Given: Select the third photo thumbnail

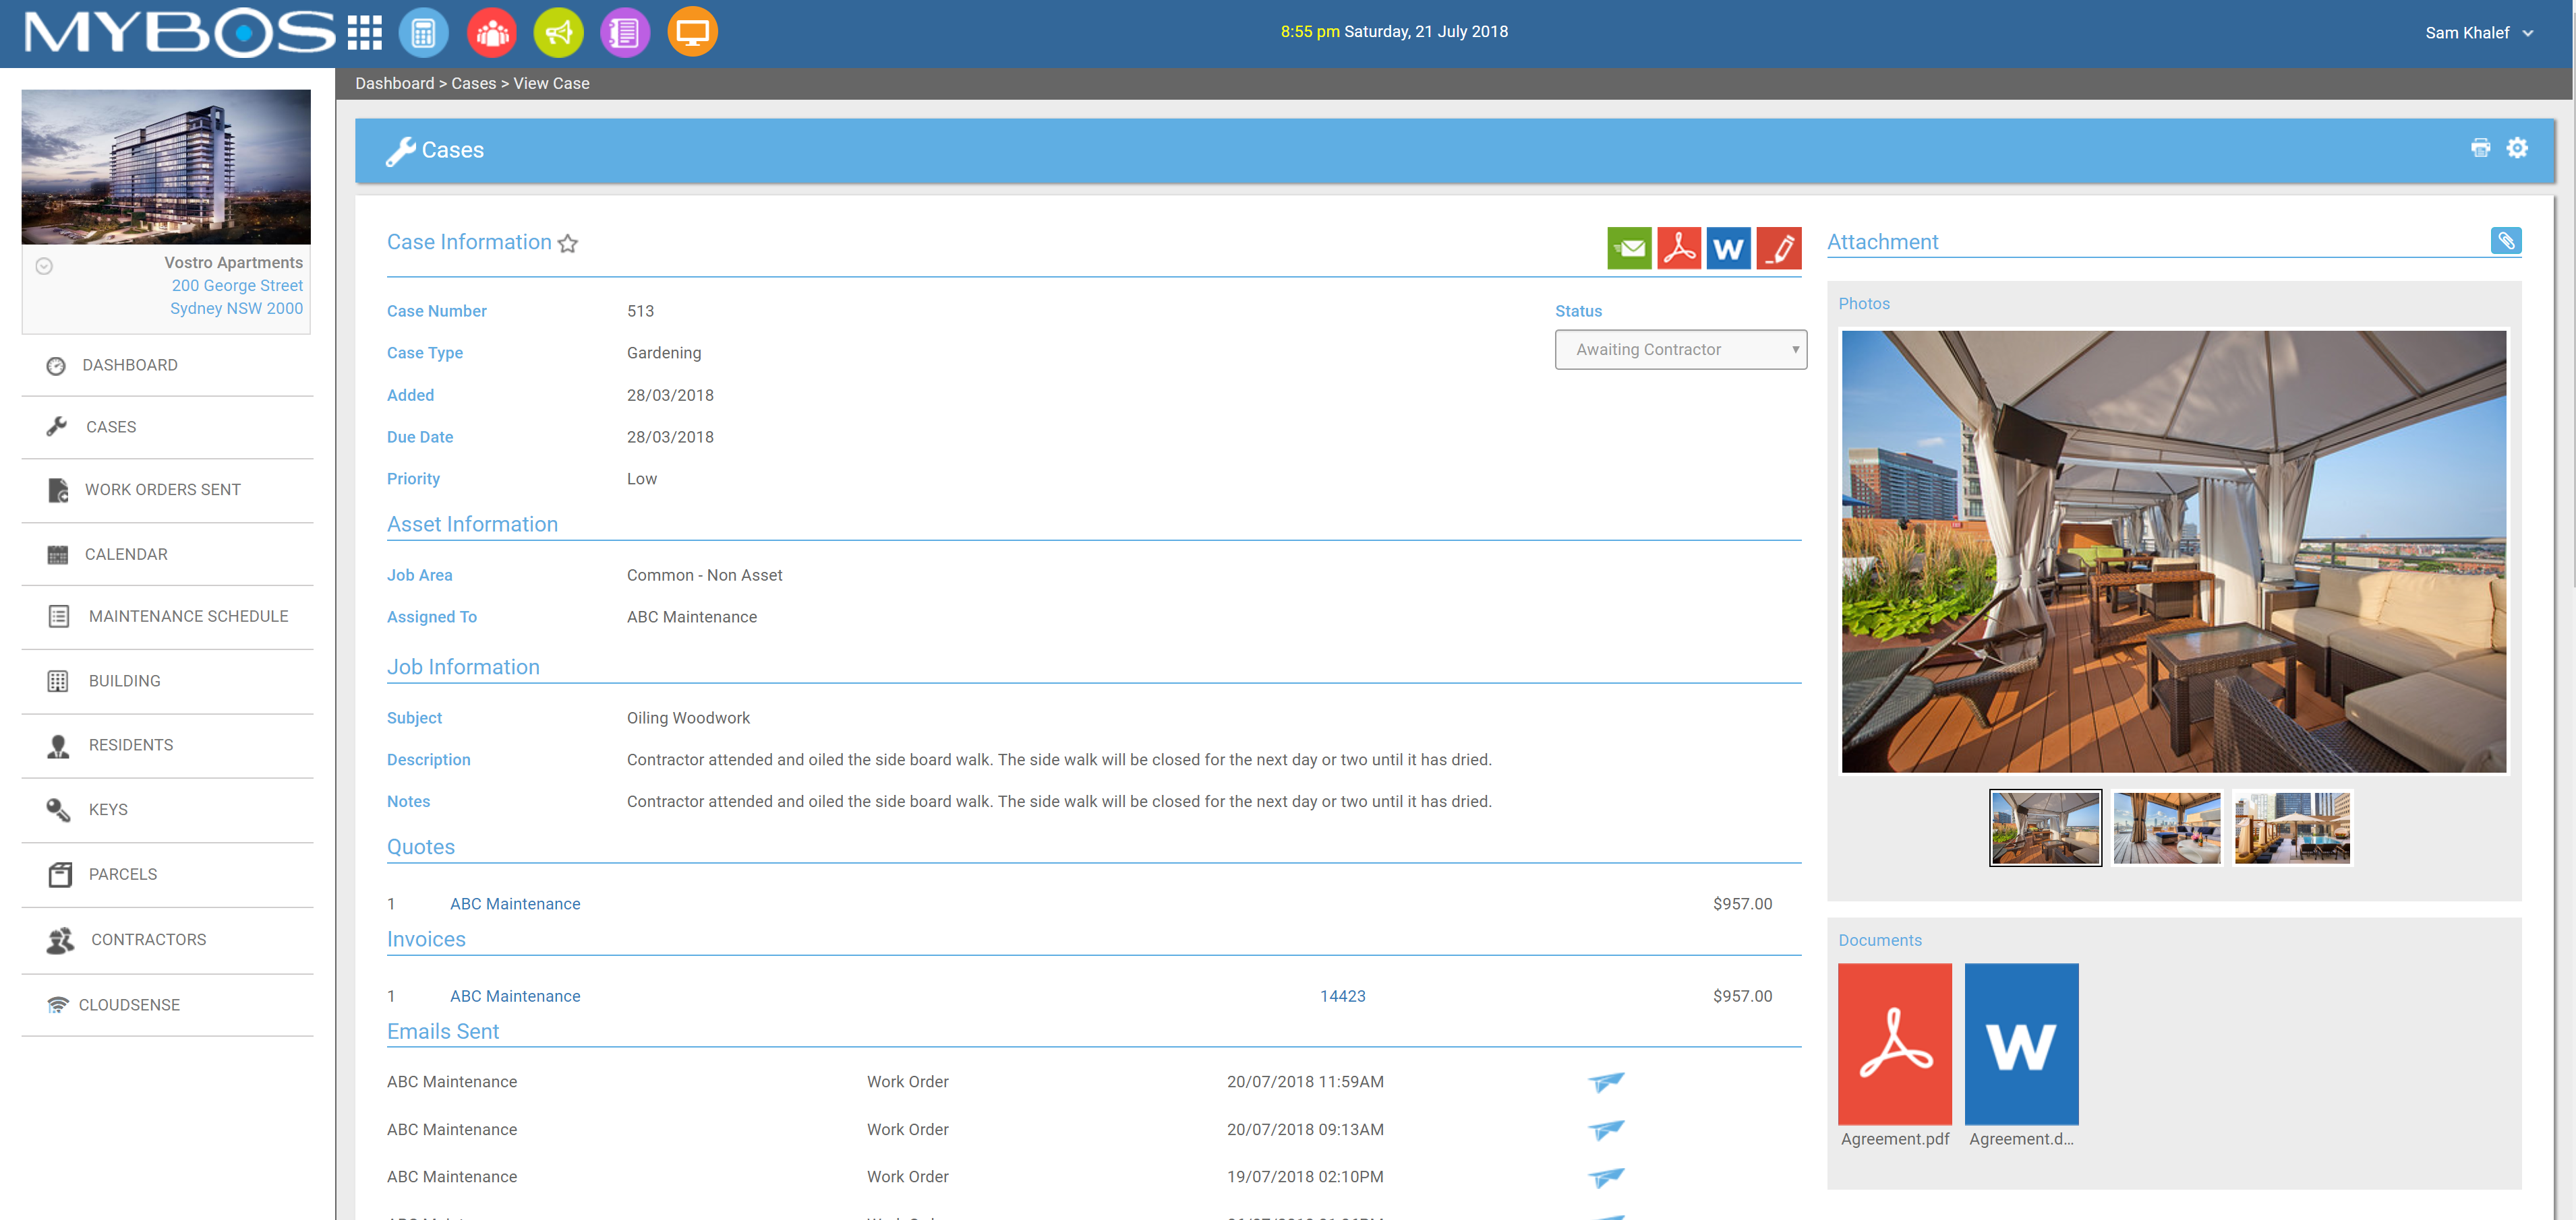Looking at the screenshot, I should click(2292, 827).
